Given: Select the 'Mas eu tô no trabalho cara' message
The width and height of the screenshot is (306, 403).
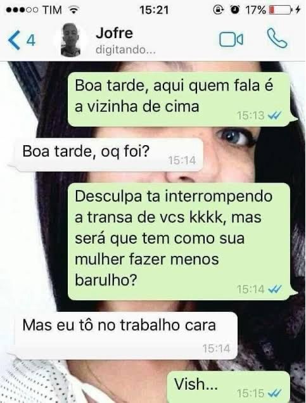Looking at the screenshot, I should click(125, 336).
